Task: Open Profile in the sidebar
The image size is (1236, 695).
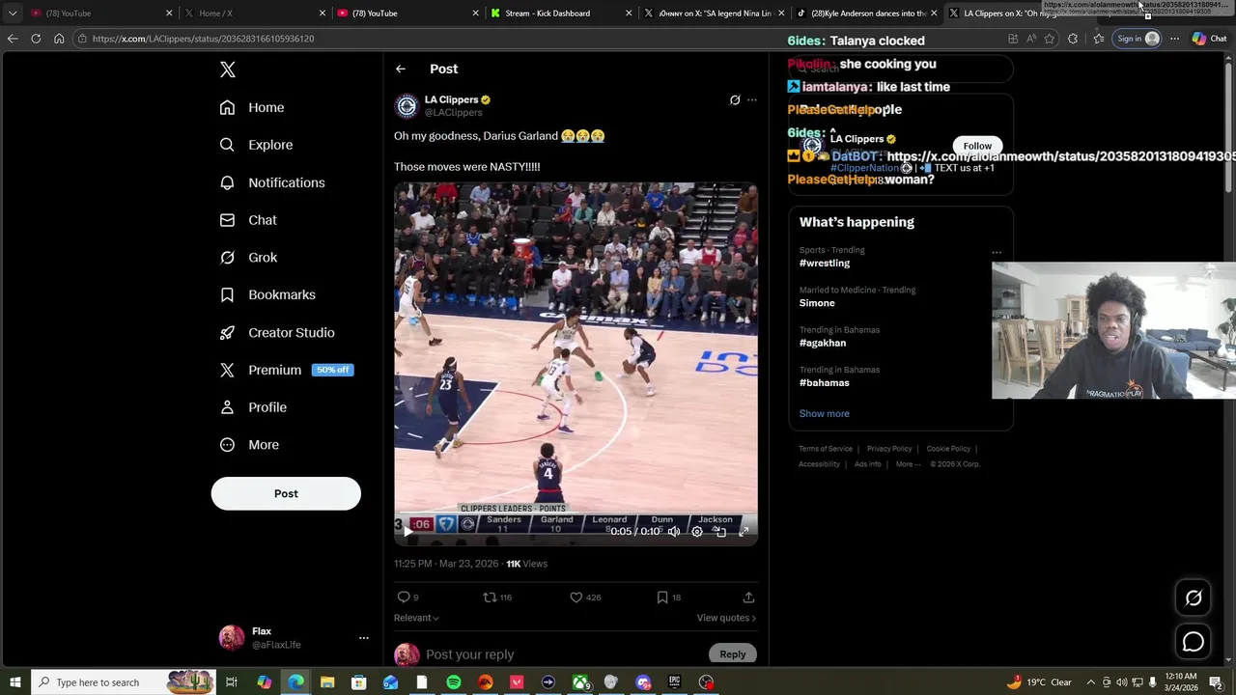Action: coord(253,407)
